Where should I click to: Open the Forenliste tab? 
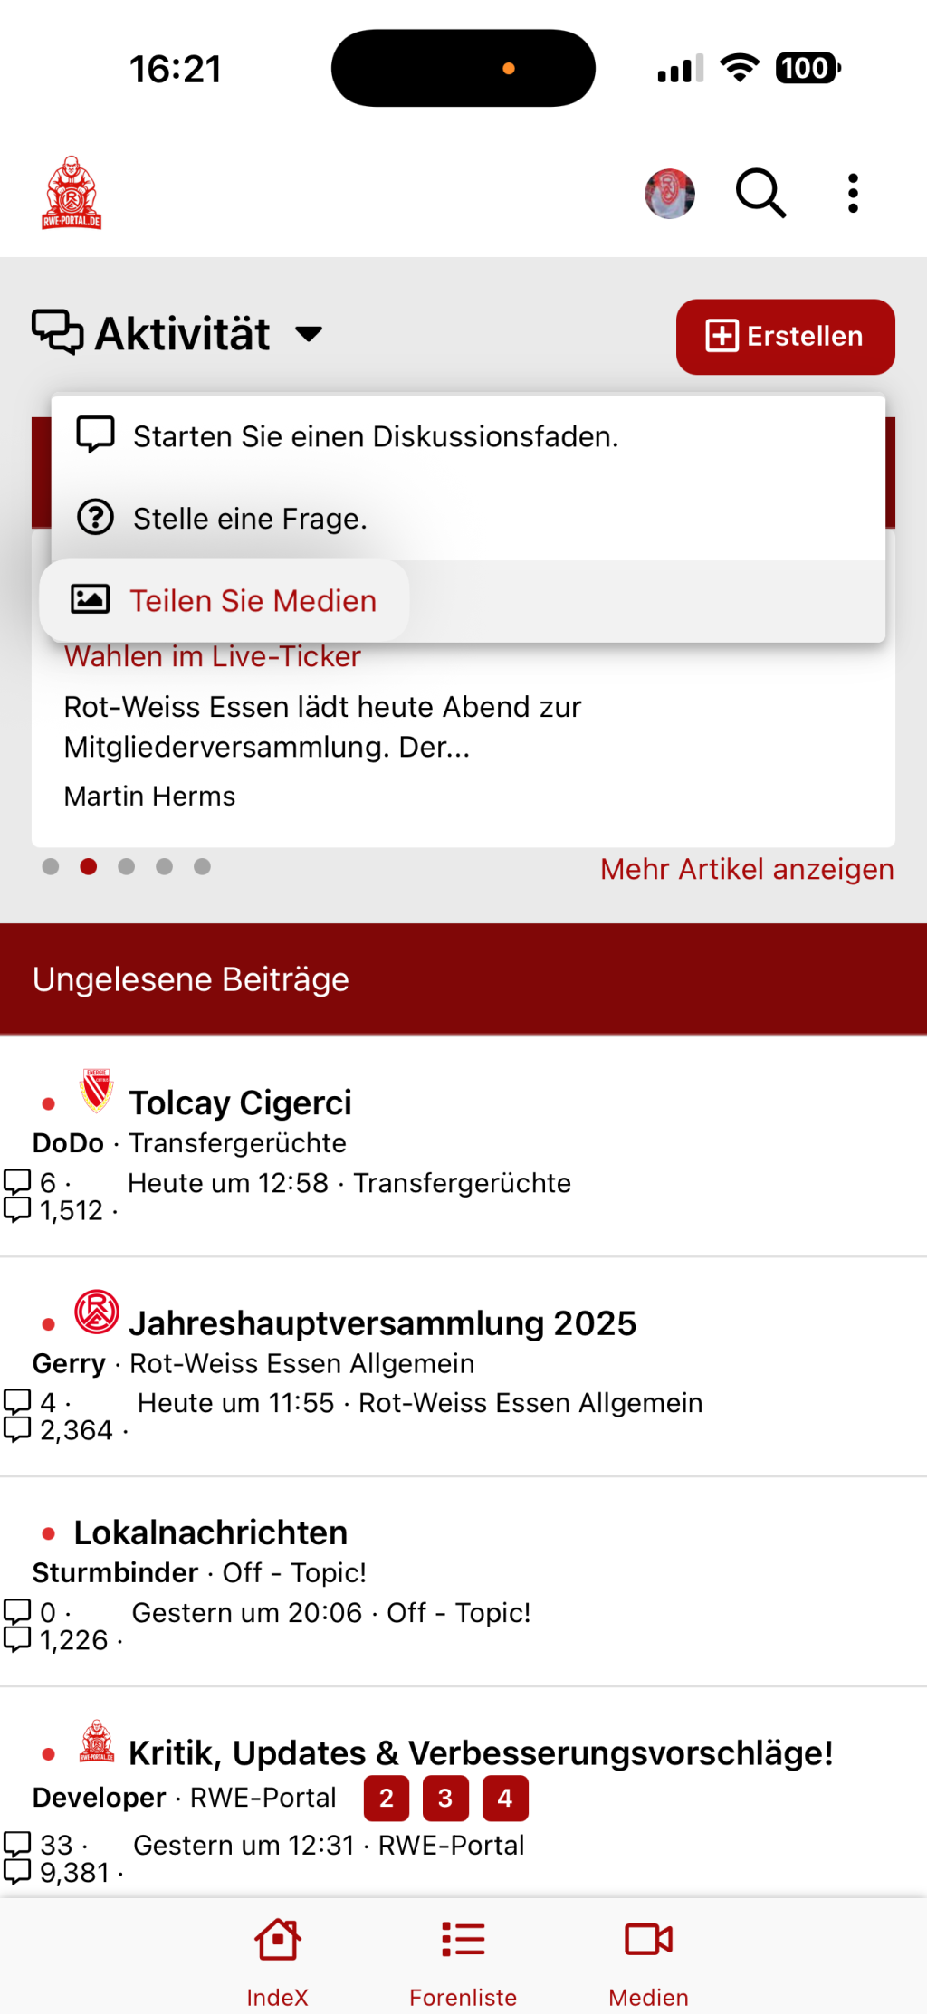(x=463, y=1959)
